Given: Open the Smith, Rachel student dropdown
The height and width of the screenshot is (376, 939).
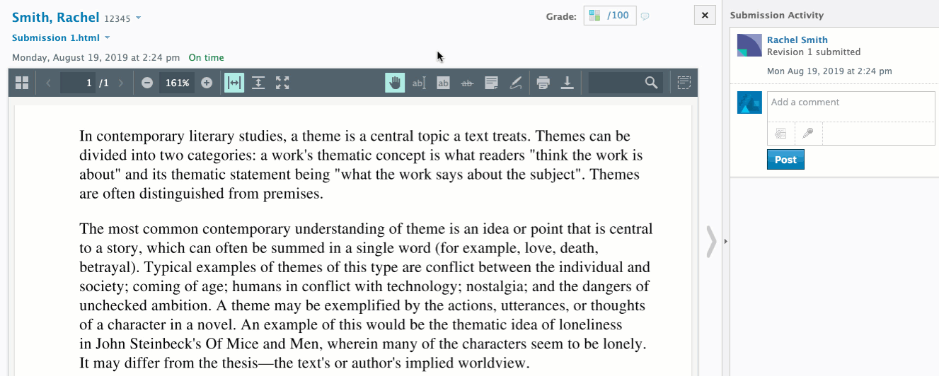Looking at the screenshot, I should tap(138, 18).
